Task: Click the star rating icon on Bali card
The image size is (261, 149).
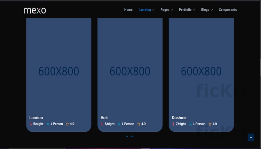Action: tap(139, 124)
